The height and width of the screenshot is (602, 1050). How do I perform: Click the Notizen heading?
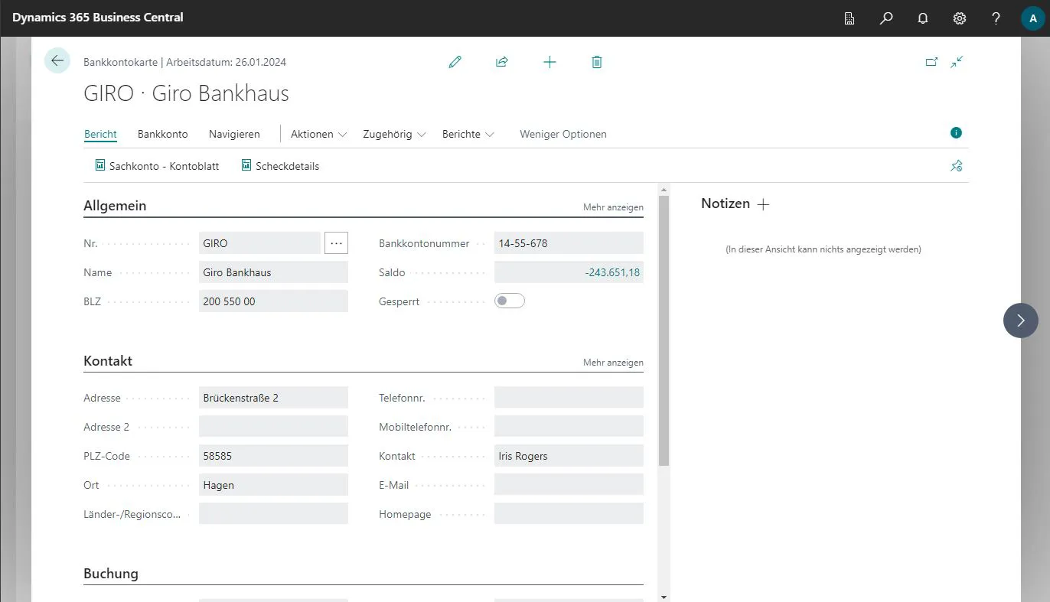pos(726,204)
